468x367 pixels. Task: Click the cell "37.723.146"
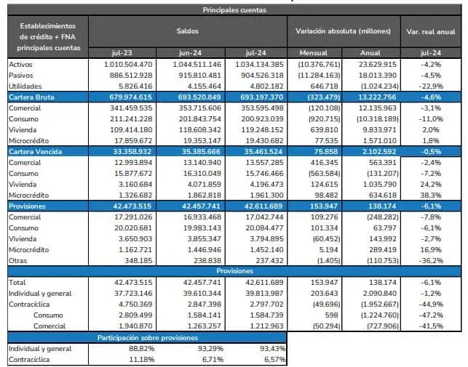(133, 294)
